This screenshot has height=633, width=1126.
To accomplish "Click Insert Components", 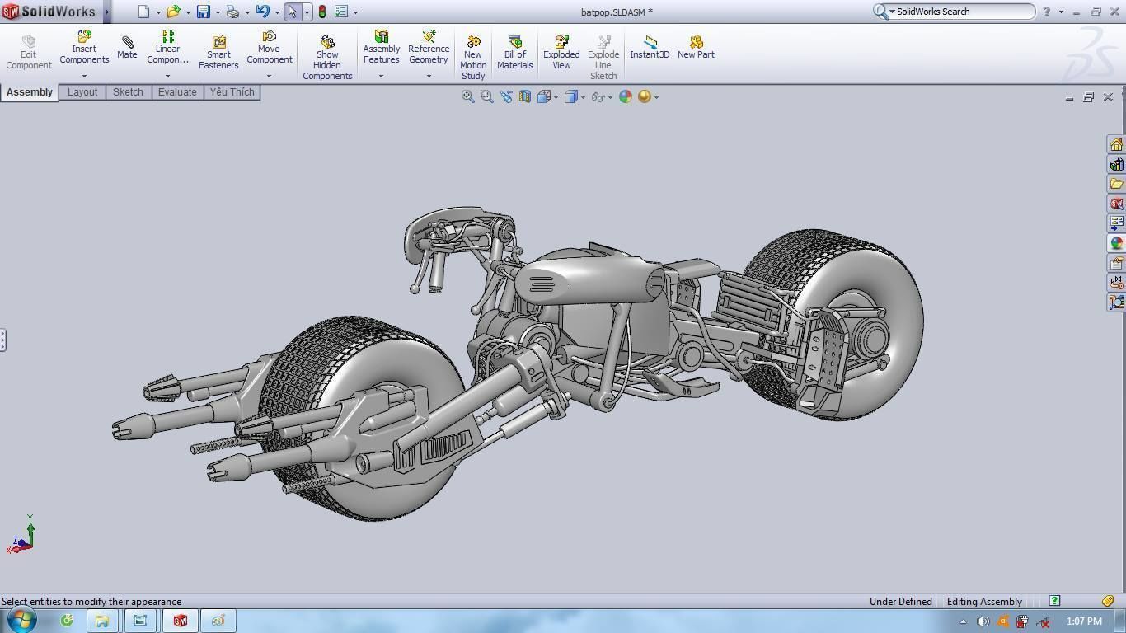I will tap(84, 48).
